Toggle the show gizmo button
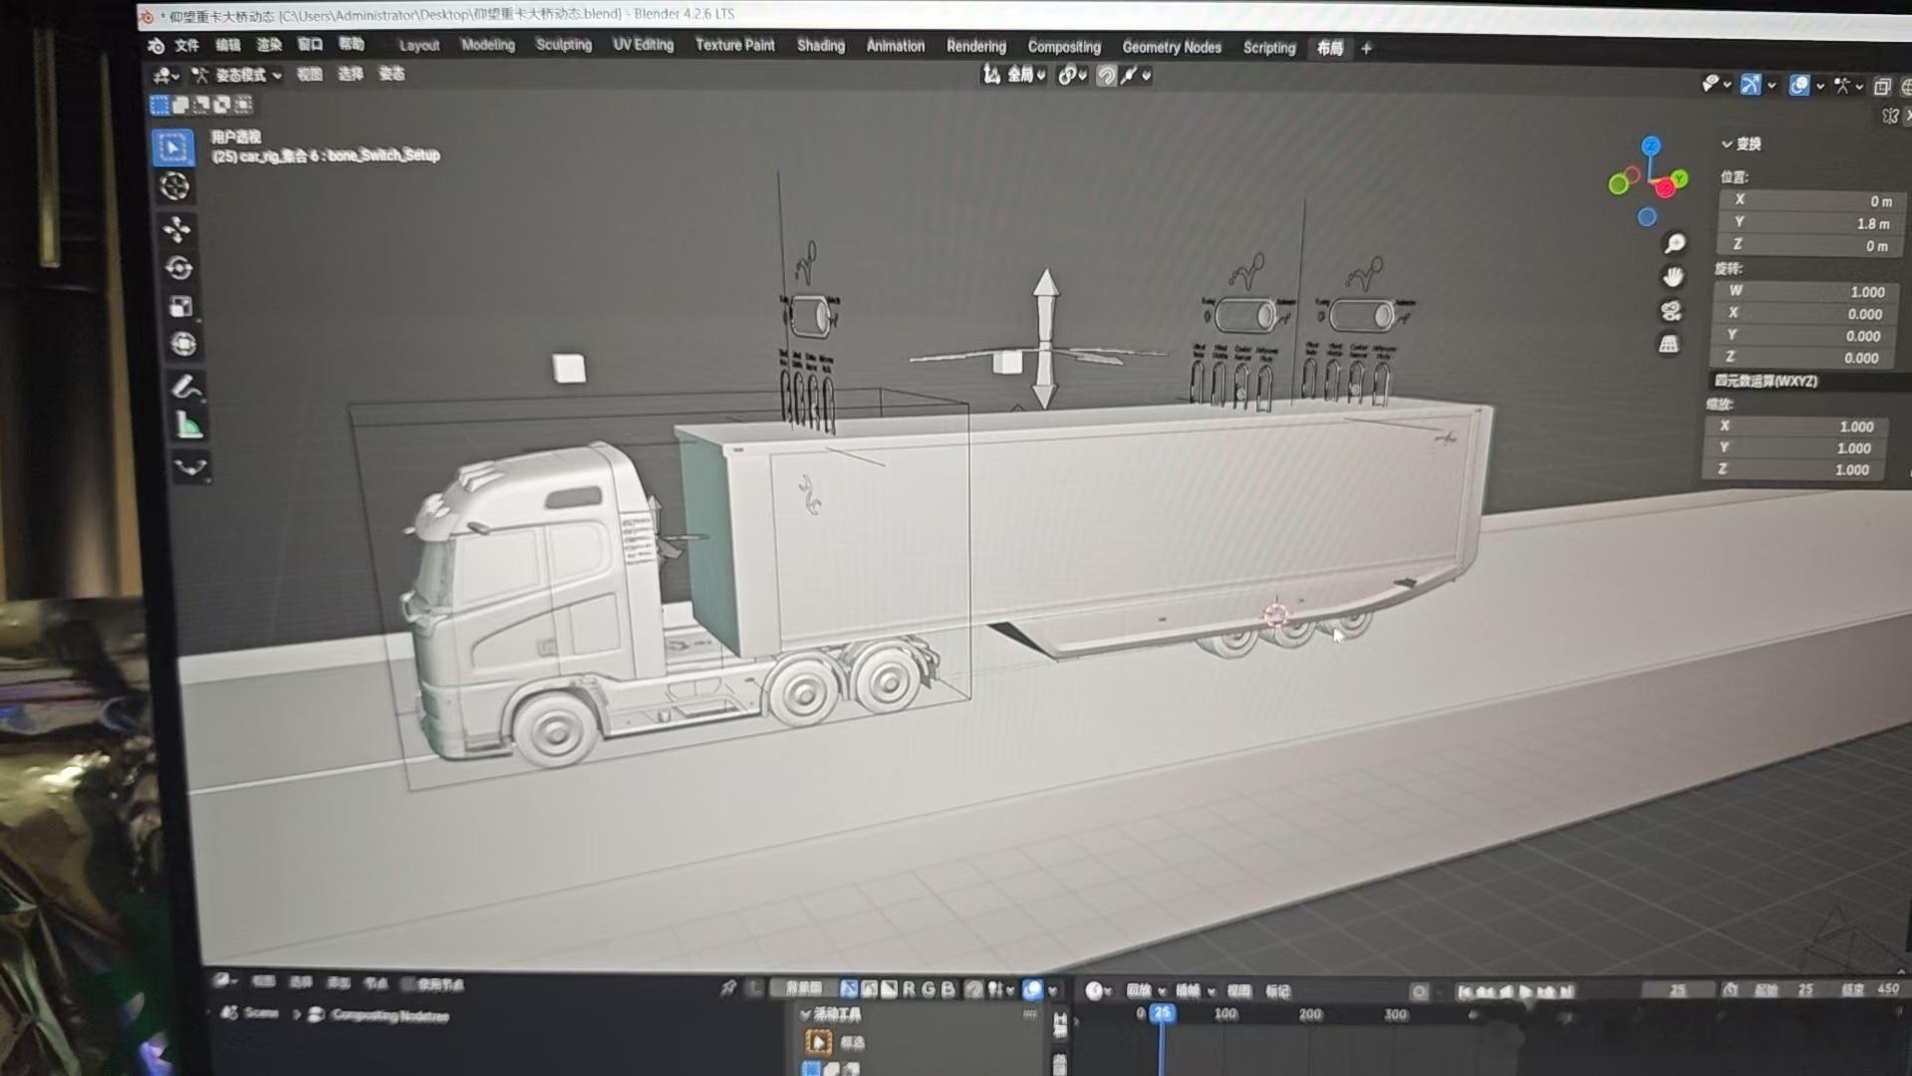The width and height of the screenshot is (1912, 1076). [x=1750, y=85]
